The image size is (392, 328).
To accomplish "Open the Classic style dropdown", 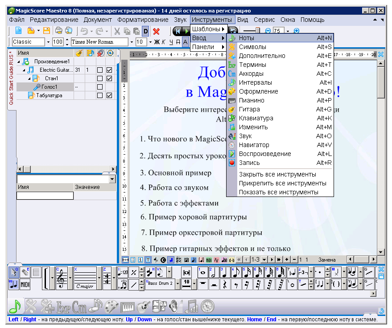I will (x=48, y=42).
